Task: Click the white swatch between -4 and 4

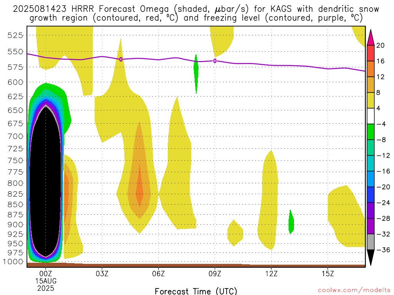Action: click(371, 116)
